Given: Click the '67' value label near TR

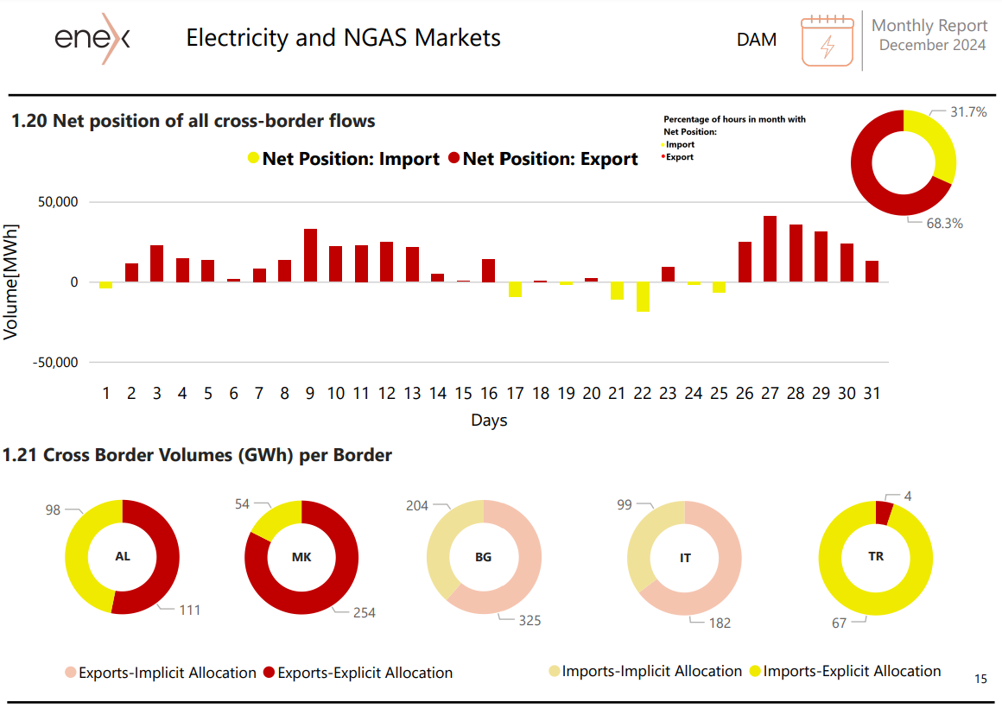Looking at the screenshot, I should tap(839, 623).
